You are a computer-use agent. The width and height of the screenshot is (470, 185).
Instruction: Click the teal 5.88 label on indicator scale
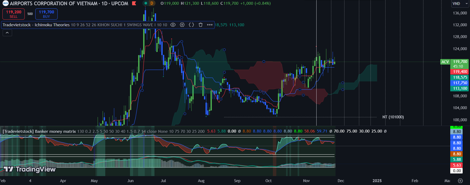(x=457, y=160)
